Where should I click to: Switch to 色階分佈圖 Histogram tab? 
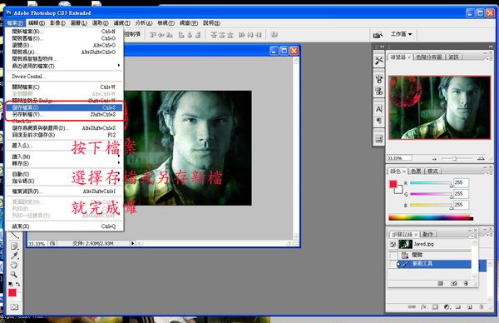[x=428, y=57]
